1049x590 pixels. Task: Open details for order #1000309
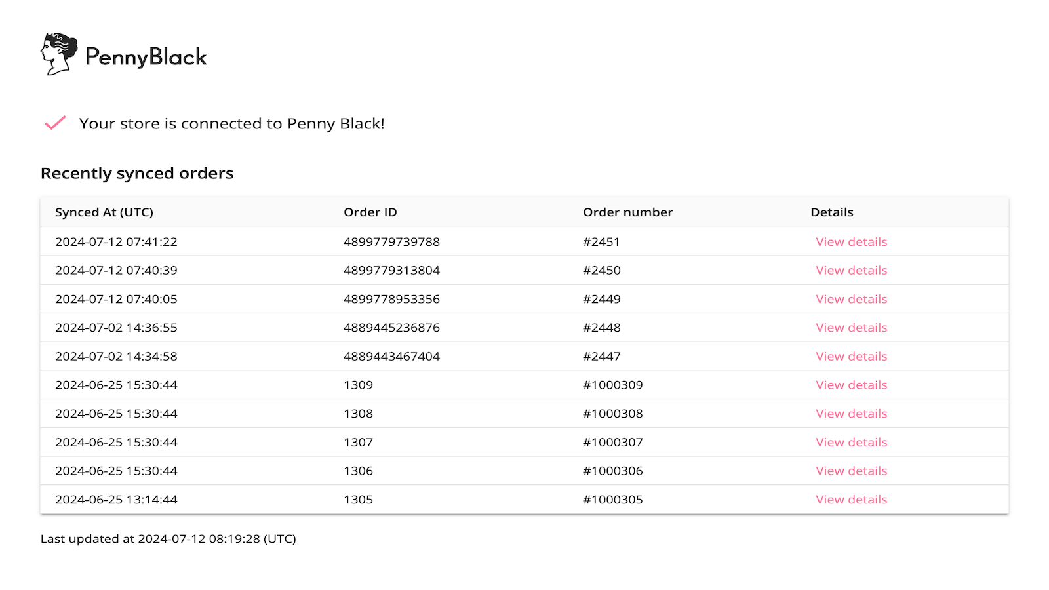[x=851, y=385]
